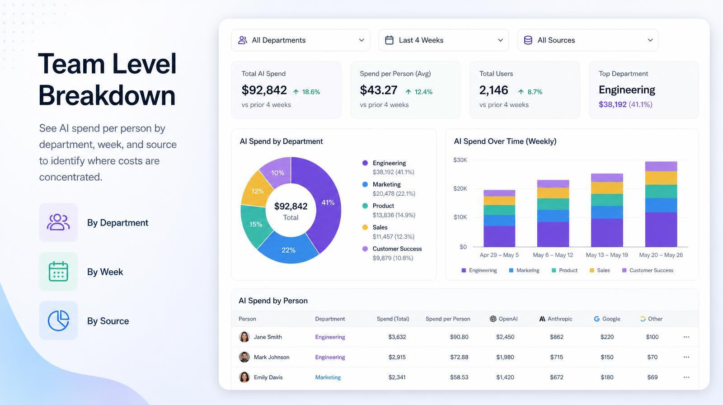Open the All Sources dropdown
Screen dimensions: 723x405
(588, 40)
